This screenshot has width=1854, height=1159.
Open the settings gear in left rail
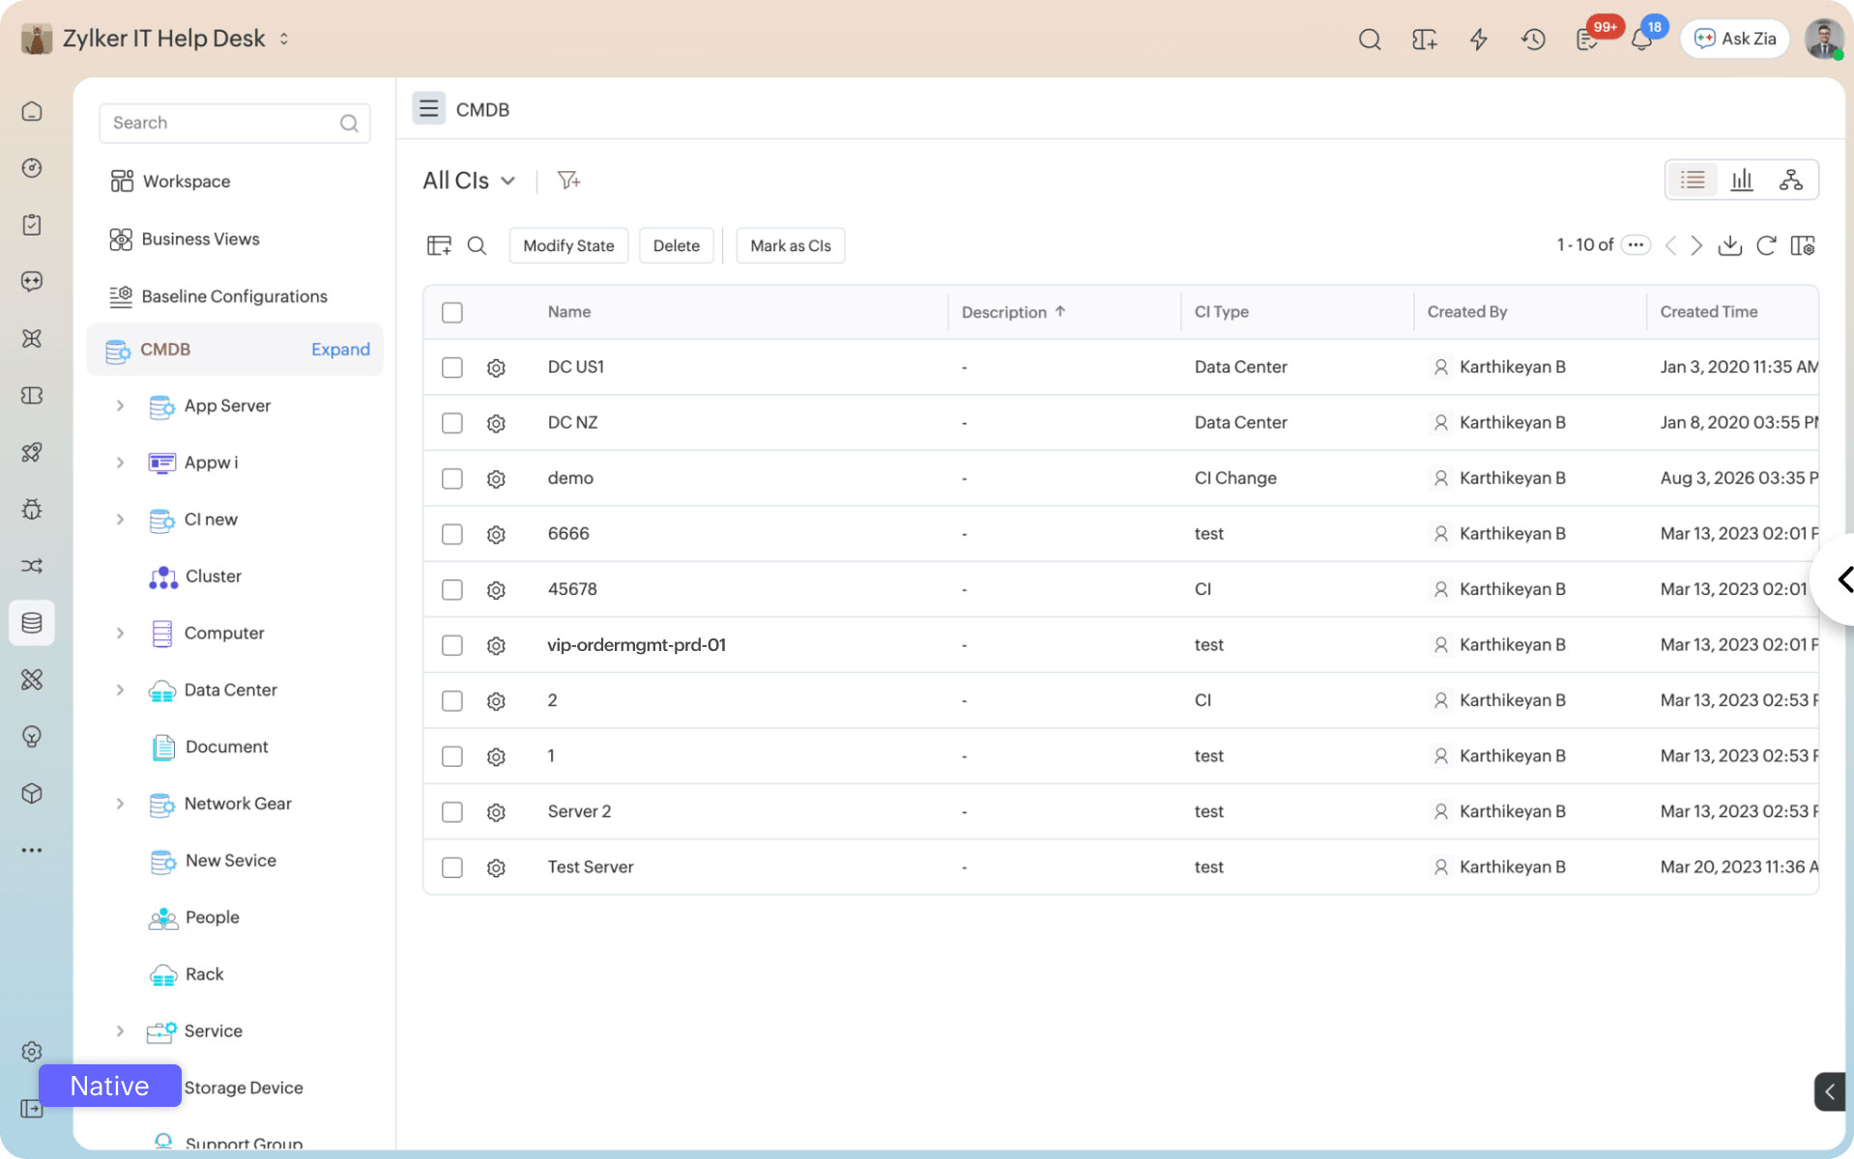(x=32, y=1052)
